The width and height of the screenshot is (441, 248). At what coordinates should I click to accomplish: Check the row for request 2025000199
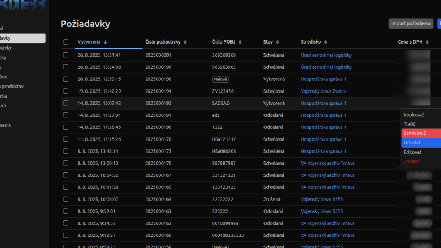point(66,67)
